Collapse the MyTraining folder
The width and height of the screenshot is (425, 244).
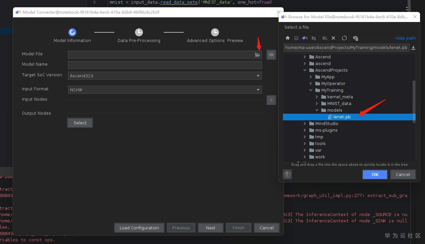pyautogui.click(x=311, y=90)
